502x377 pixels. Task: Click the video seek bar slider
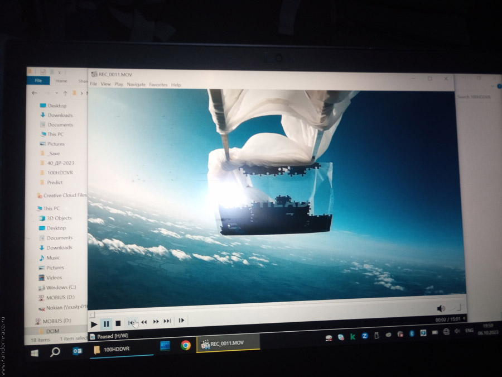coord(93,315)
